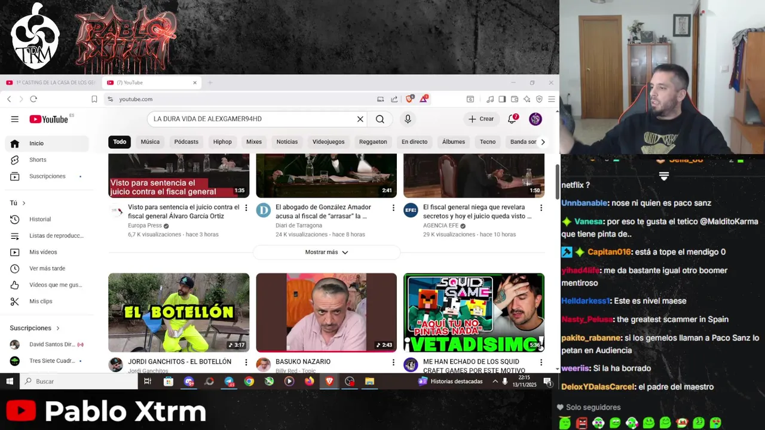
Task: Switch to the 1º CASTING browser tab
Action: click(x=51, y=82)
